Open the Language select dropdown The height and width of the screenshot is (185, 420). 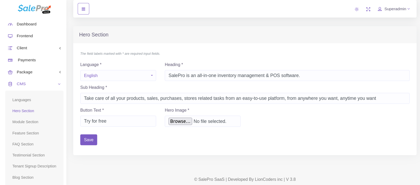click(x=118, y=75)
